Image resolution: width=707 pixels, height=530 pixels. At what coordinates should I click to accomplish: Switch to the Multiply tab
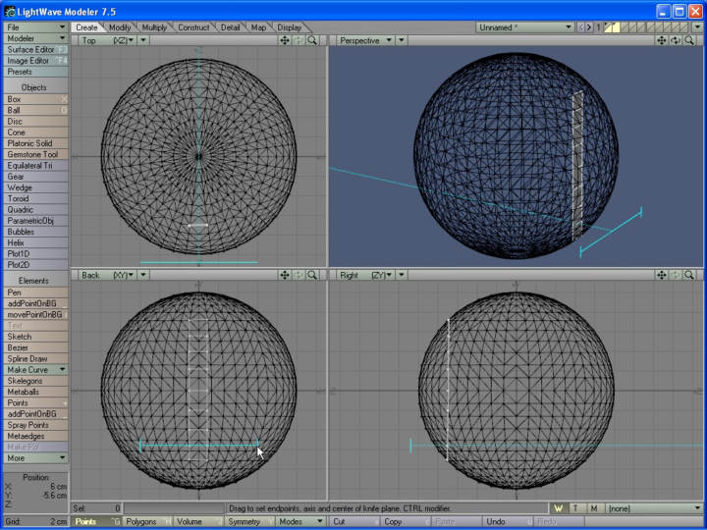point(154,27)
